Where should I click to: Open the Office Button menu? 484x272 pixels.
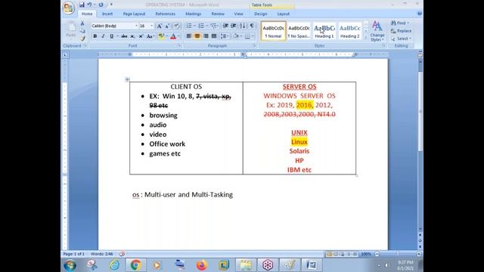69,8
